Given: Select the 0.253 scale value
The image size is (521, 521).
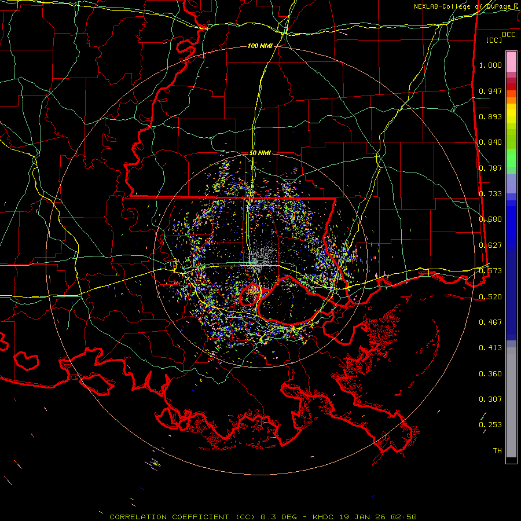Looking at the screenshot, I should (x=490, y=425).
